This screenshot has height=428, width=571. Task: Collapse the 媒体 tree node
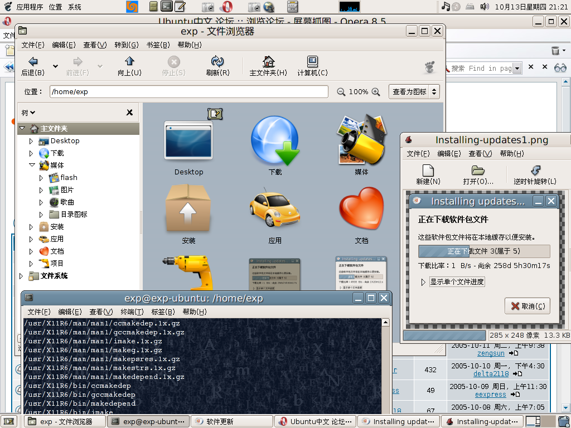[x=32, y=165]
